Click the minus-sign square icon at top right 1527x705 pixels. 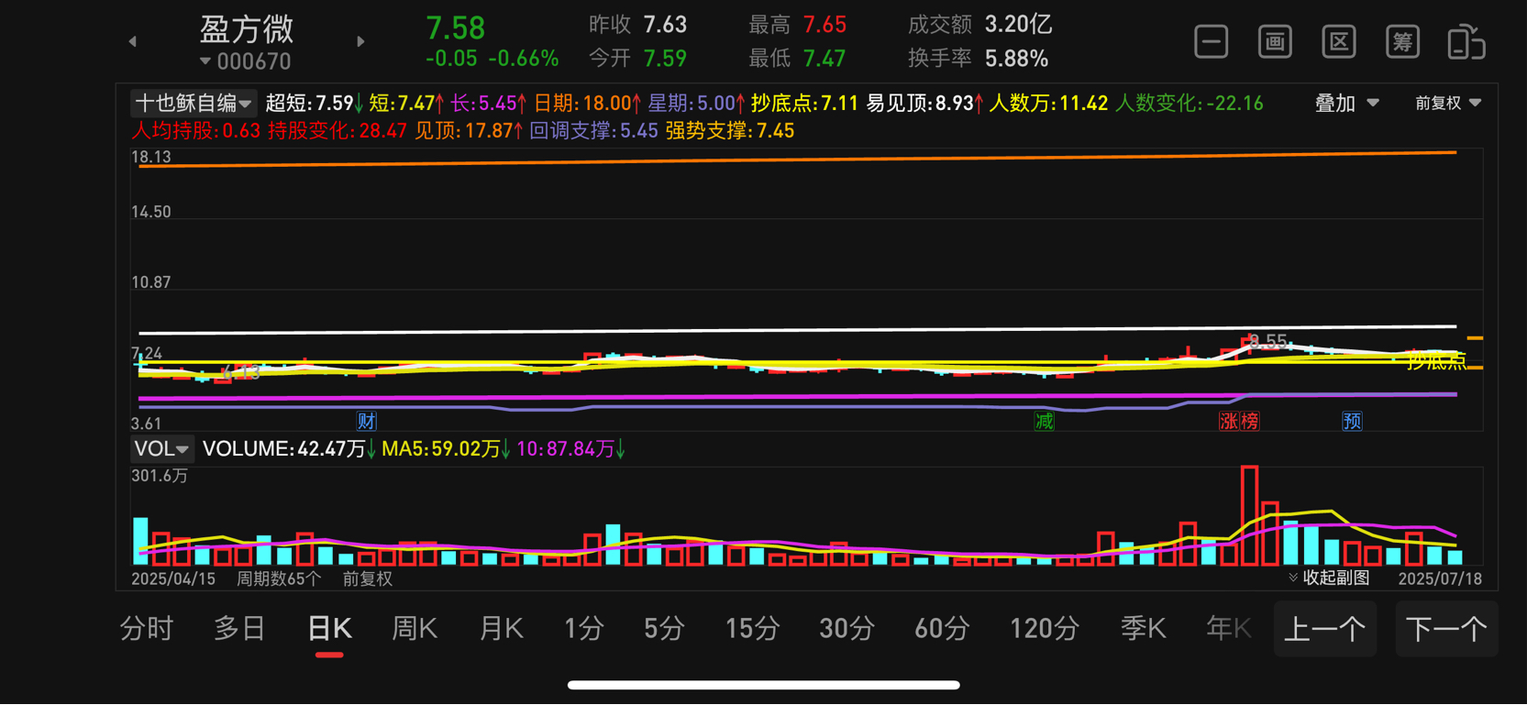pos(1211,42)
